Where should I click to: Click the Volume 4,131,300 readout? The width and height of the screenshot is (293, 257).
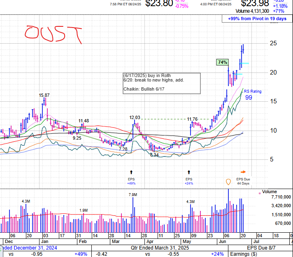[252, 11]
